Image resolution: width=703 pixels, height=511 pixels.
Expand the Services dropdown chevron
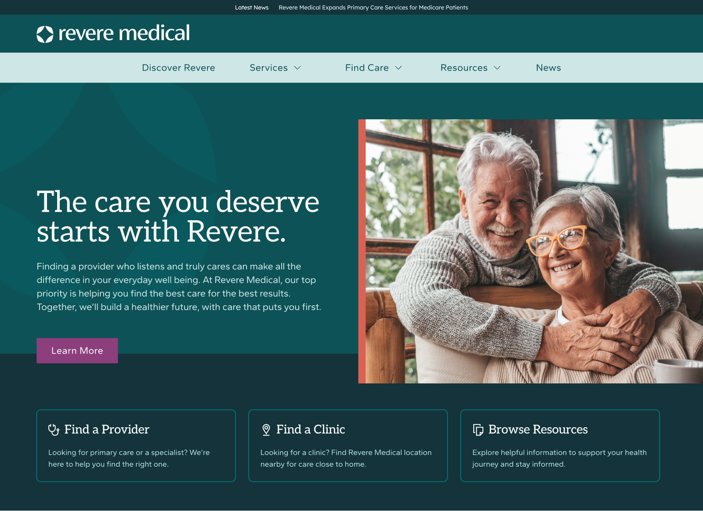[x=297, y=68]
